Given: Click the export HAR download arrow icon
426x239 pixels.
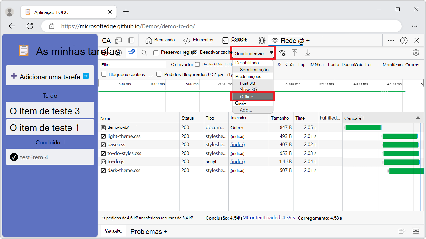Looking at the screenshot, I should [x=308, y=53].
